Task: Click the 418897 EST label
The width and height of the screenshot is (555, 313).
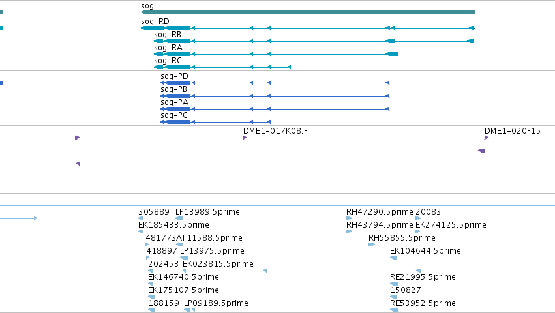Action: [x=161, y=251]
